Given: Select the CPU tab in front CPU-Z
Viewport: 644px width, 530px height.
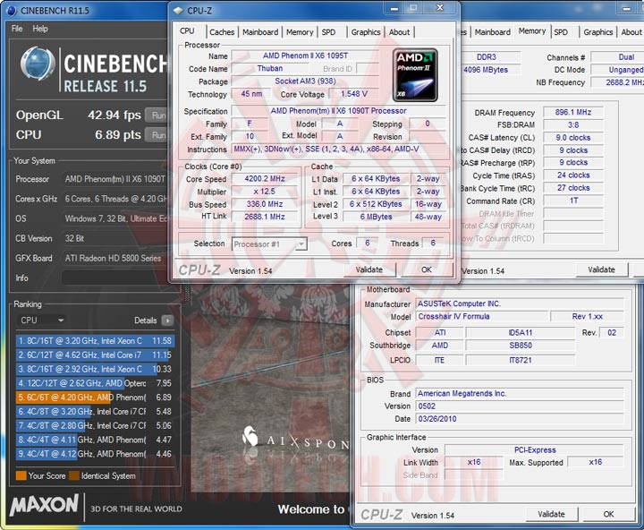Looking at the screenshot, I should (187, 30).
